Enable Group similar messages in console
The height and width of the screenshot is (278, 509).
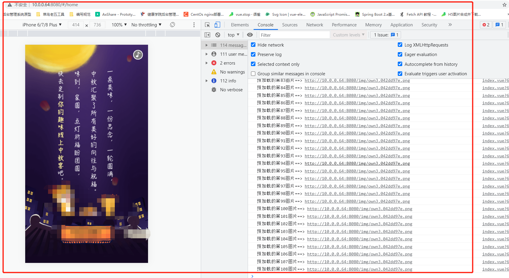[253, 74]
